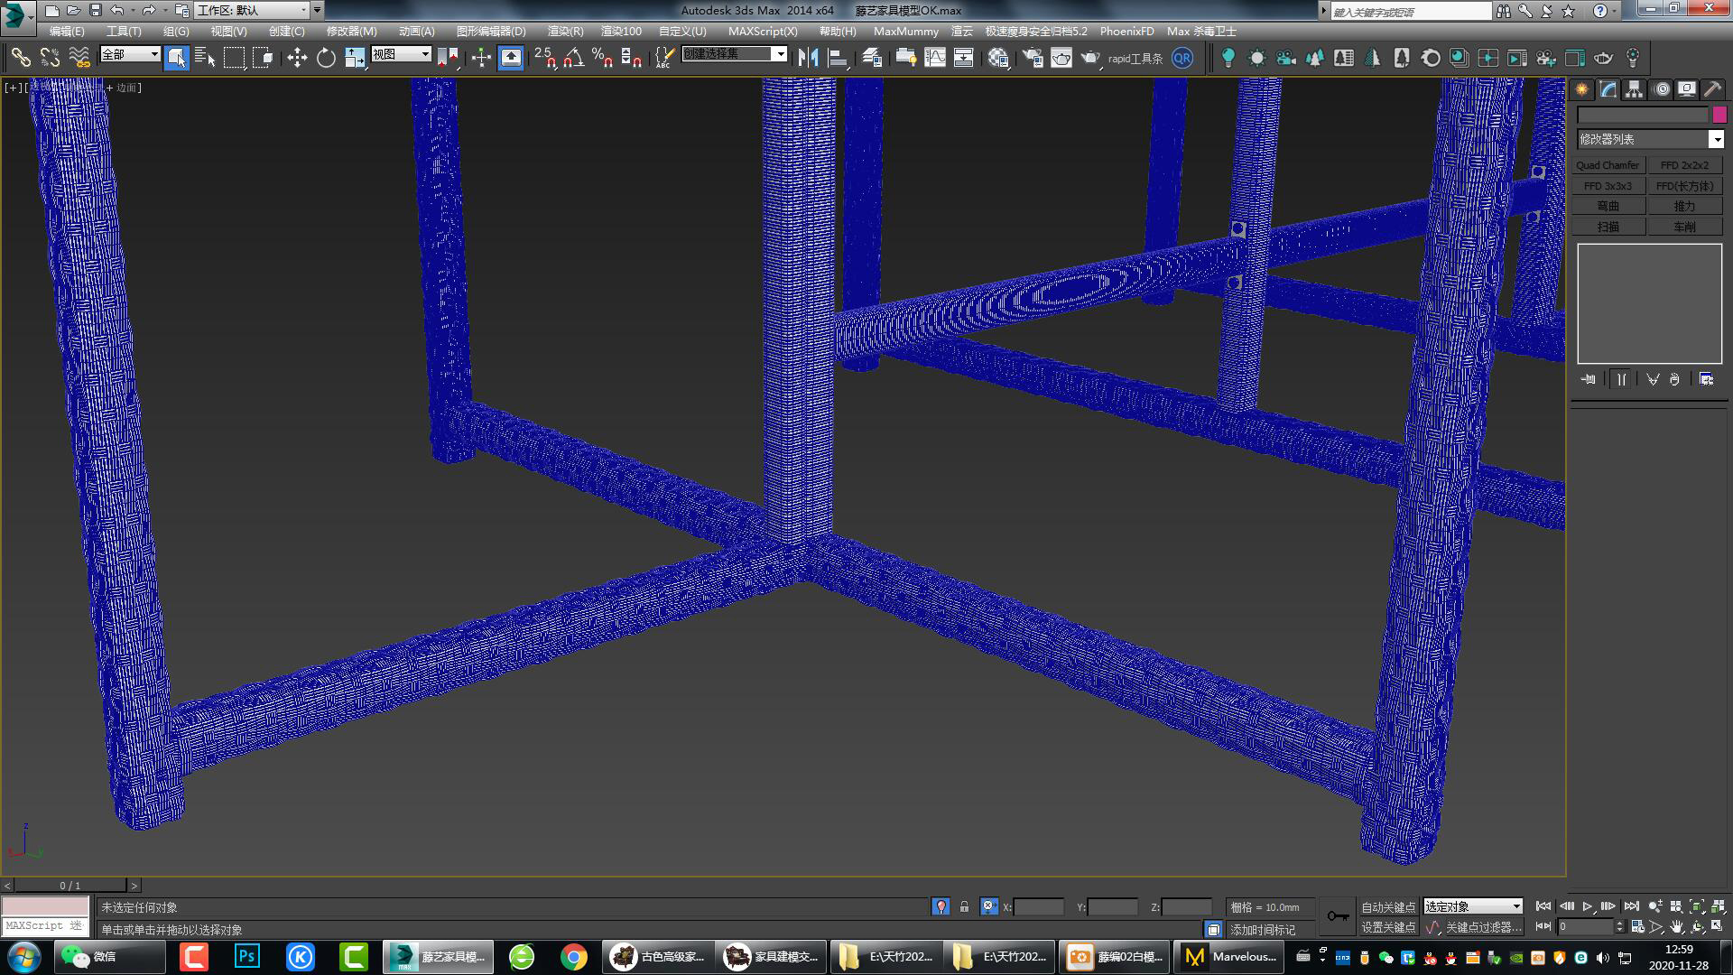Click the Quad Chamfer modifier button
This screenshot has width=1733, height=975.
(x=1608, y=165)
